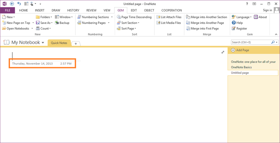Image resolution: width=280 pixels, height=143 pixels.
Task: Open the FILE tab
Action: click(7, 10)
